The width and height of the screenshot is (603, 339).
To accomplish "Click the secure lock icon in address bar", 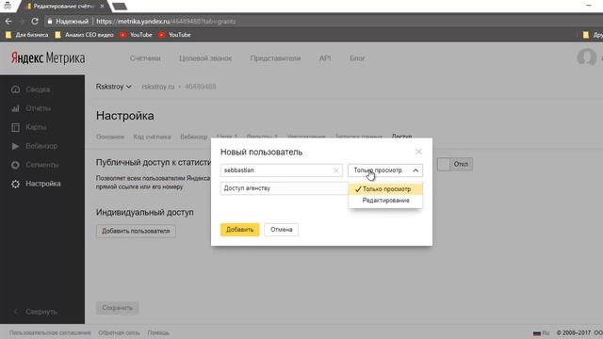I will tap(50, 22).
